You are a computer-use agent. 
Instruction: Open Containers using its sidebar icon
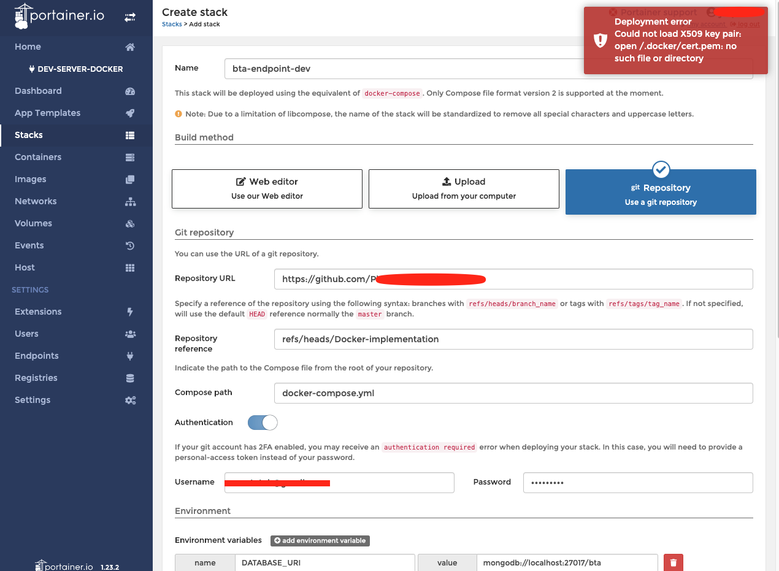click(x=129, y=157)
